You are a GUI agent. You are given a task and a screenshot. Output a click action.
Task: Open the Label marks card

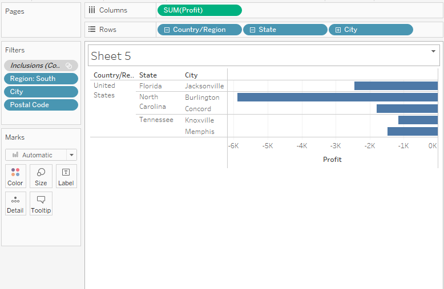pyautogui.click(x=66, y=176)
